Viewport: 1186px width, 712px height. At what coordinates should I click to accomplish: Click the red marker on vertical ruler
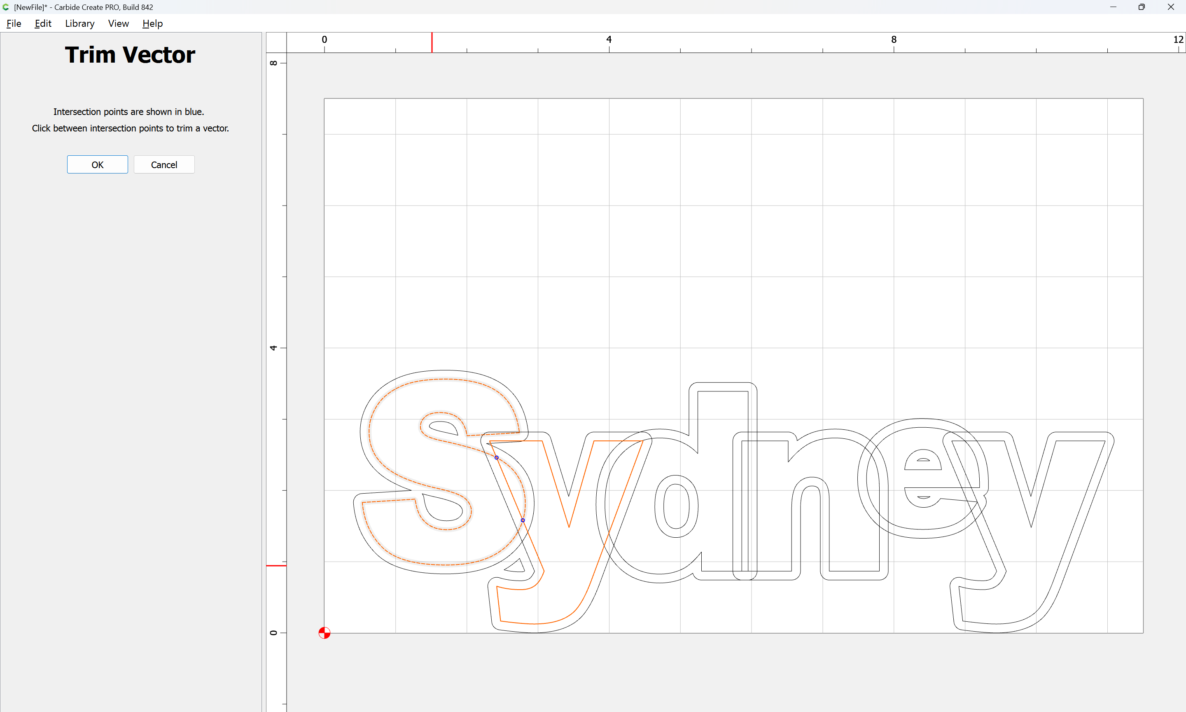pyautogui.click(x=276, y=566)
